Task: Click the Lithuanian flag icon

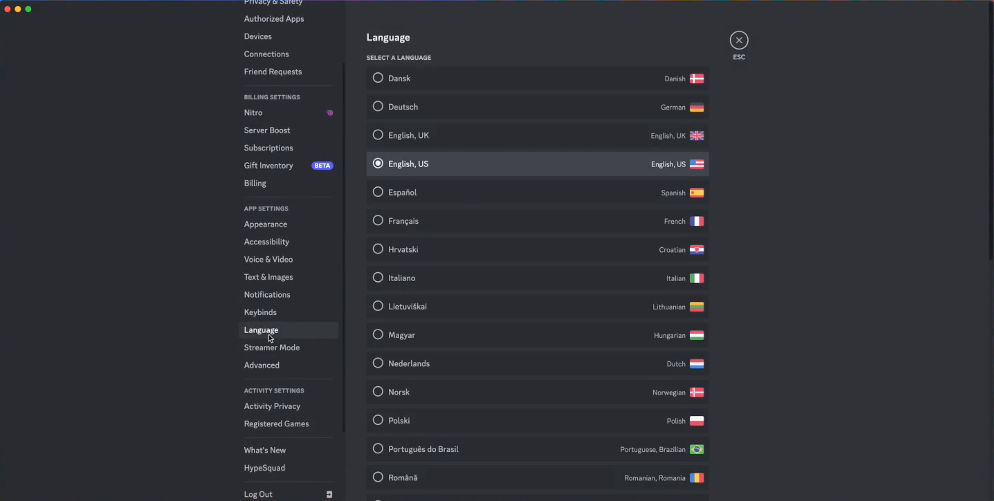Action: [696, 307]
